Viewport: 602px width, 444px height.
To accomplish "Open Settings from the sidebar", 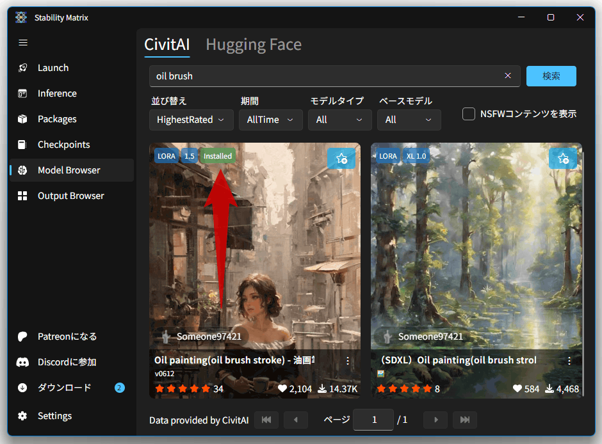I will click(72, 416).
